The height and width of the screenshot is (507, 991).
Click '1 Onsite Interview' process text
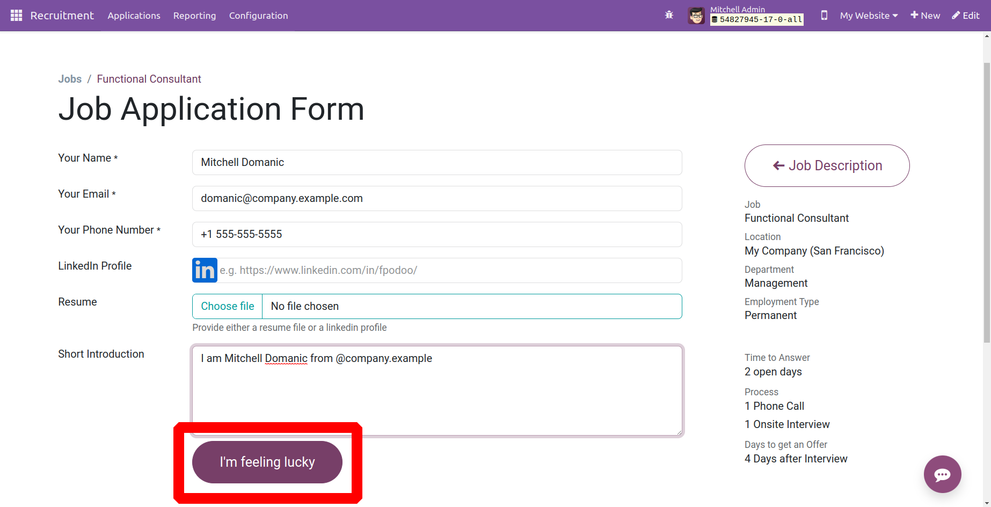[787, 424]
